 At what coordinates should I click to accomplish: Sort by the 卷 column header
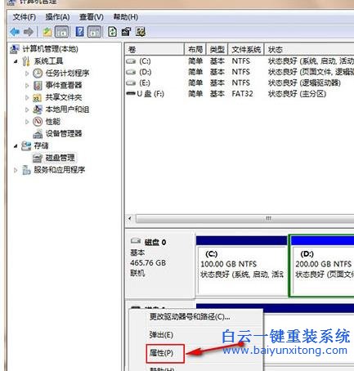pos(155,49)
